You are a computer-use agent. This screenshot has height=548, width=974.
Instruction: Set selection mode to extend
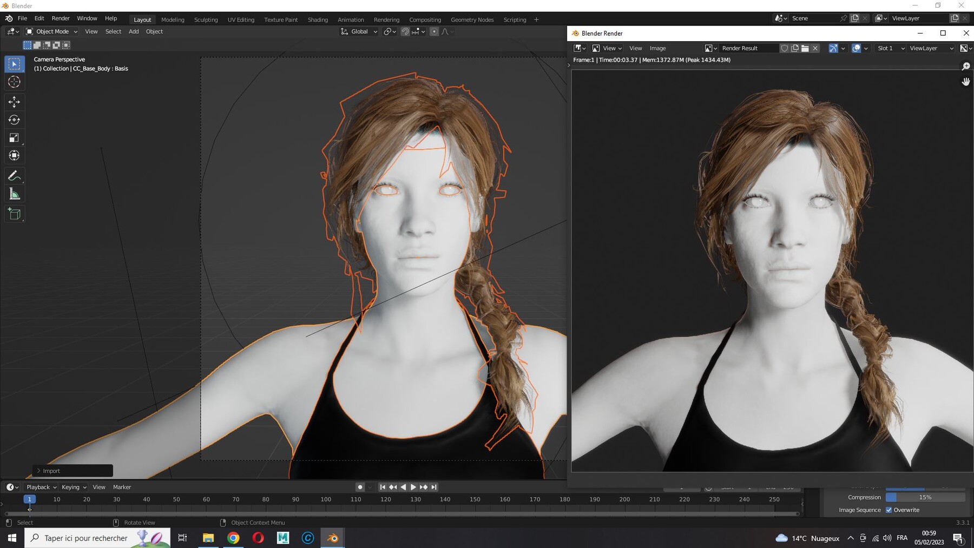point(37,45)
